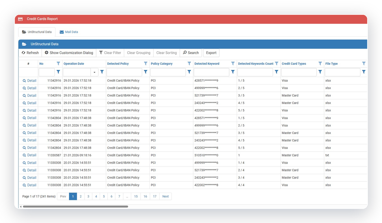This screenshot has width=382, height=223.
Task: Focus the Detected Keyword filter input
Action: point(212,72)
